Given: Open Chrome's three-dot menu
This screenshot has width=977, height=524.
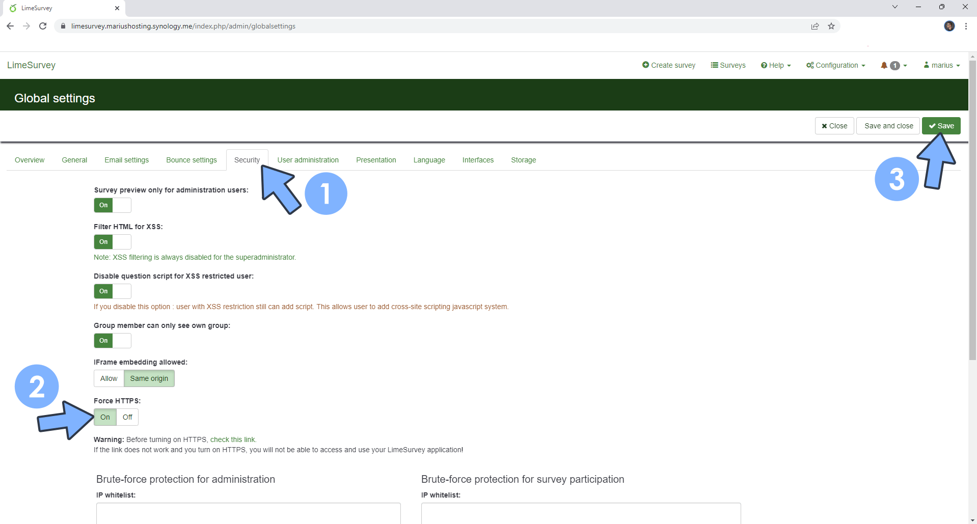Looking at the screenshot, I should coord(966,26).
